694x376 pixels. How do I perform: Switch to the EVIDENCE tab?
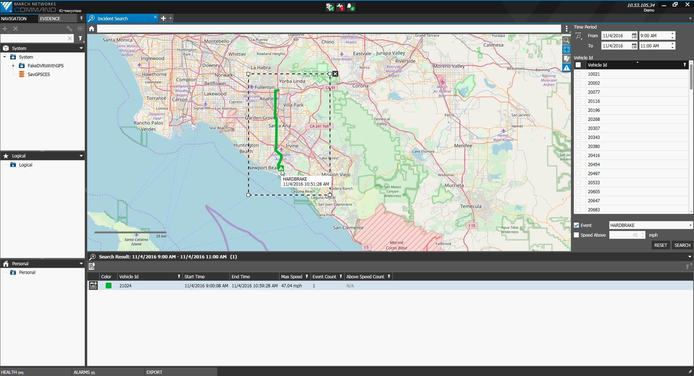(x=50, y=18)
